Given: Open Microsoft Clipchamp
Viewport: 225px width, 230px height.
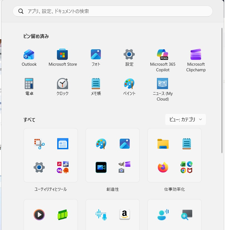Looking at the screenshot, I should [196, 54].
